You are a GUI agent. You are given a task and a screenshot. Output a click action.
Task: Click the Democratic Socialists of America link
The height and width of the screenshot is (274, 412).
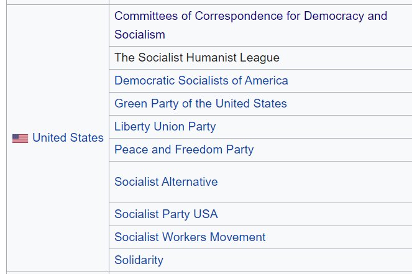(201, 81)
